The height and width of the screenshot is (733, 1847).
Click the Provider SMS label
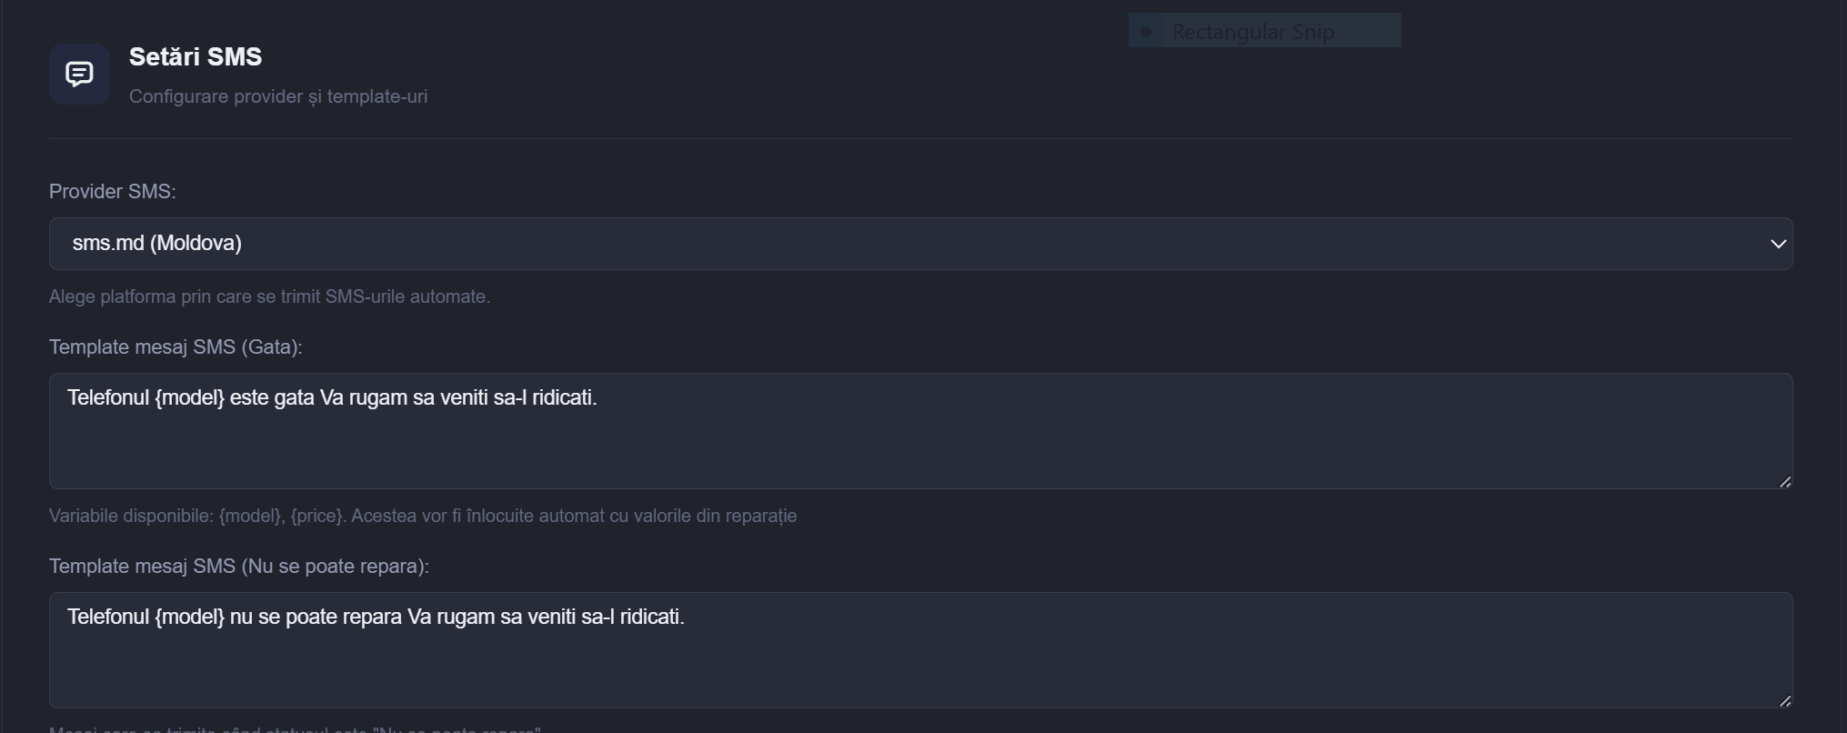(x=113, y=192)
